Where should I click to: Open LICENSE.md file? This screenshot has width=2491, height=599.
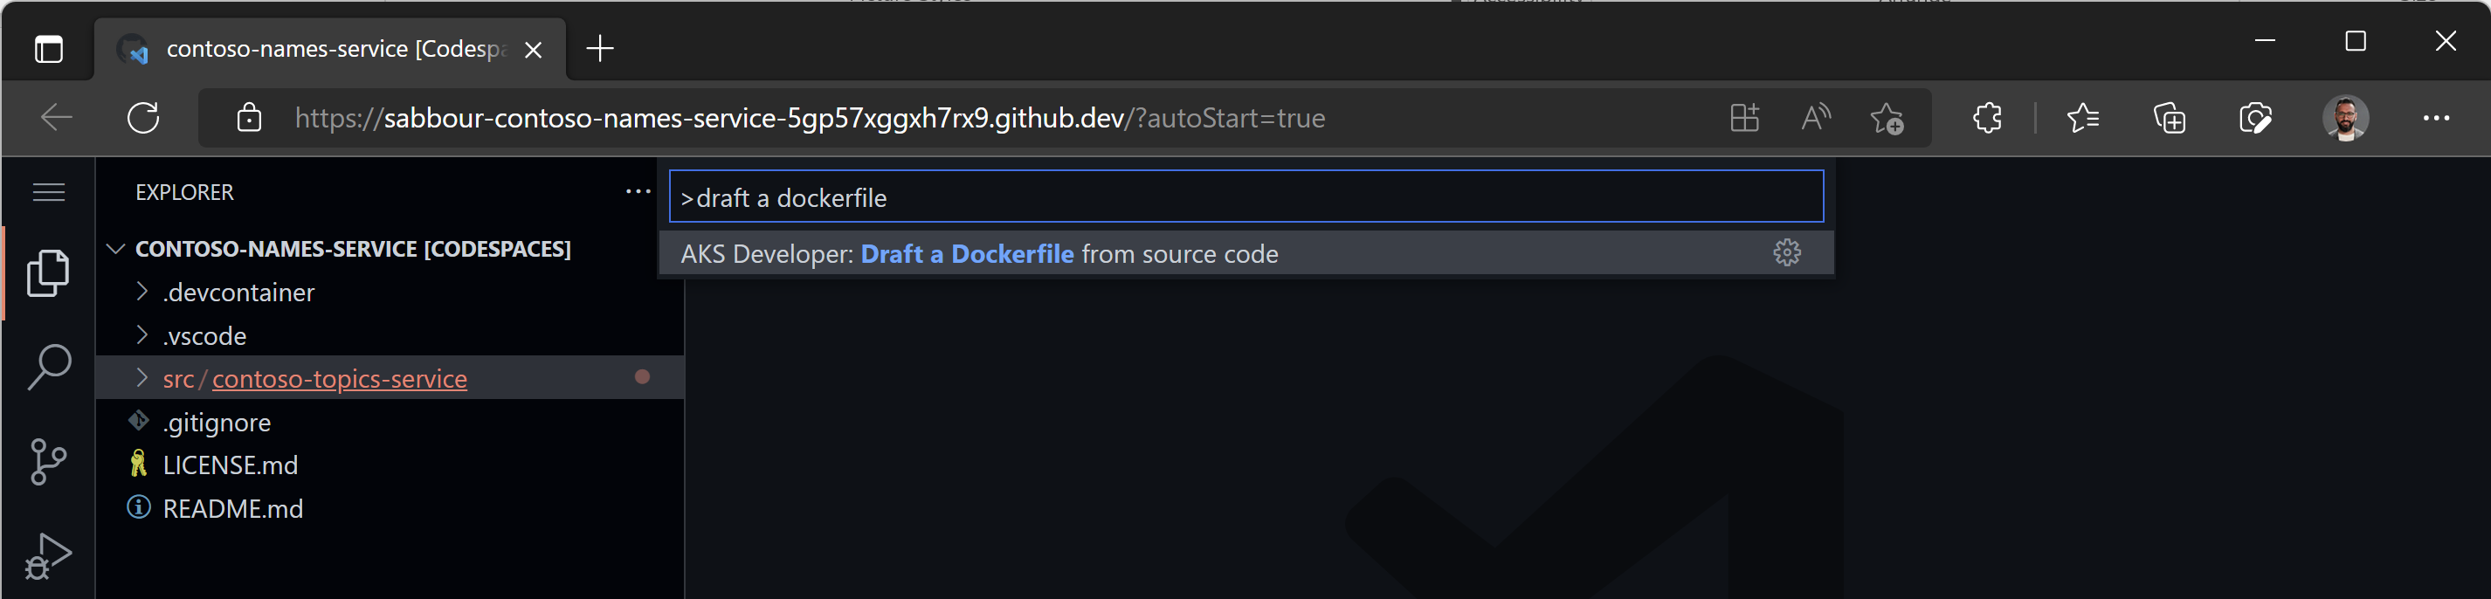coord(390,465)
